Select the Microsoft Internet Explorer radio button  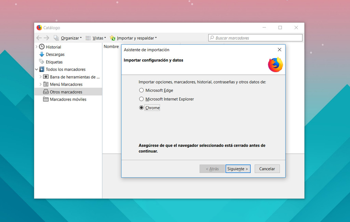point(141,99)
